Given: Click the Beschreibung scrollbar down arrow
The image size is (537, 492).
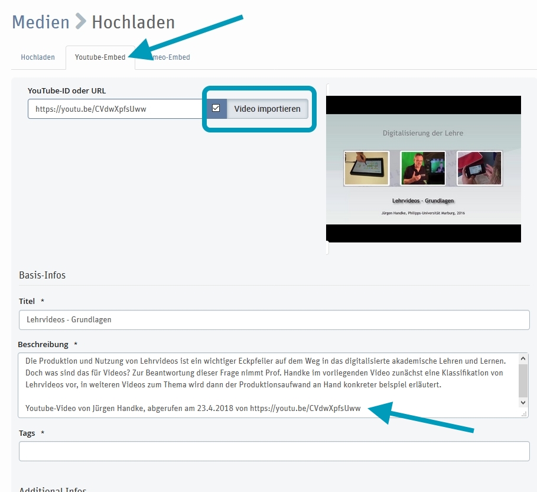Looking at the screenshot, I should point(523,402).
